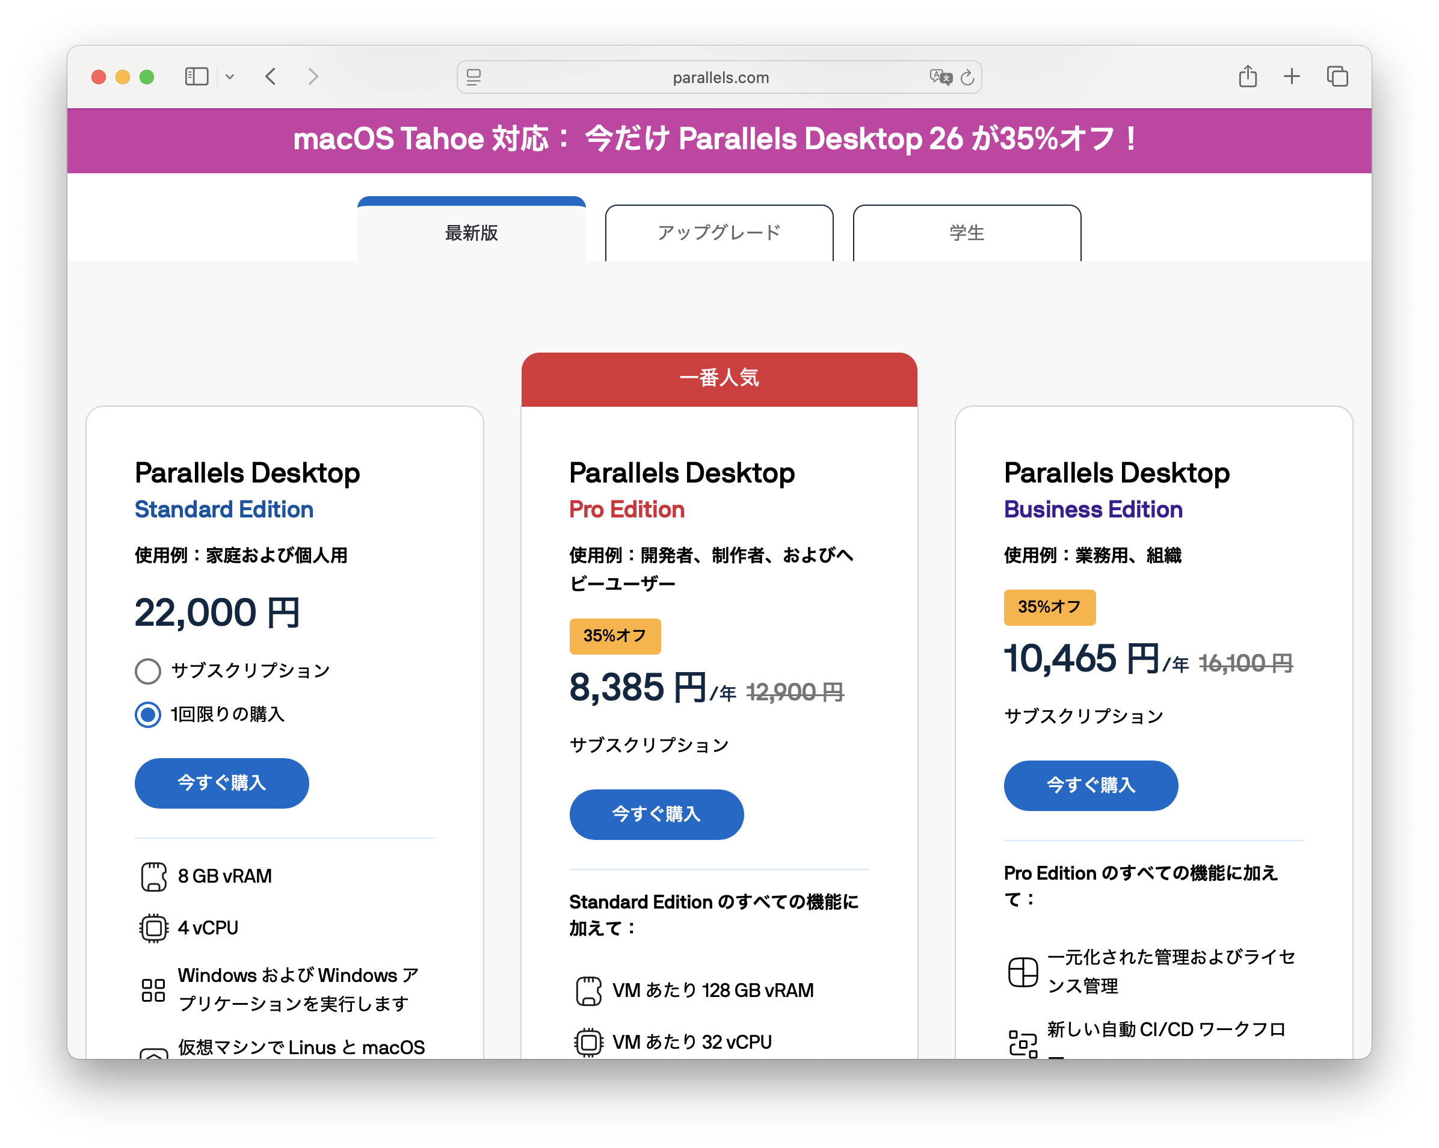Buy Standard Edition with 今すぐ購入
This screenshot has height=1148, width=1439.
click(221, 783)
